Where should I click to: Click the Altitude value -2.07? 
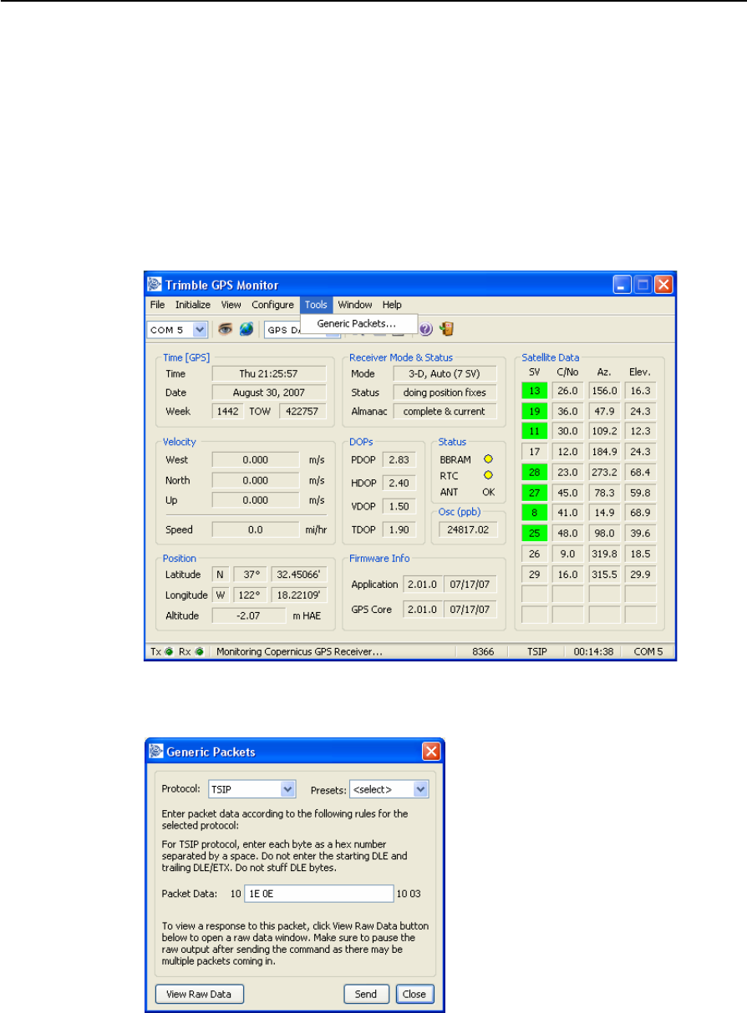[250, 615]
